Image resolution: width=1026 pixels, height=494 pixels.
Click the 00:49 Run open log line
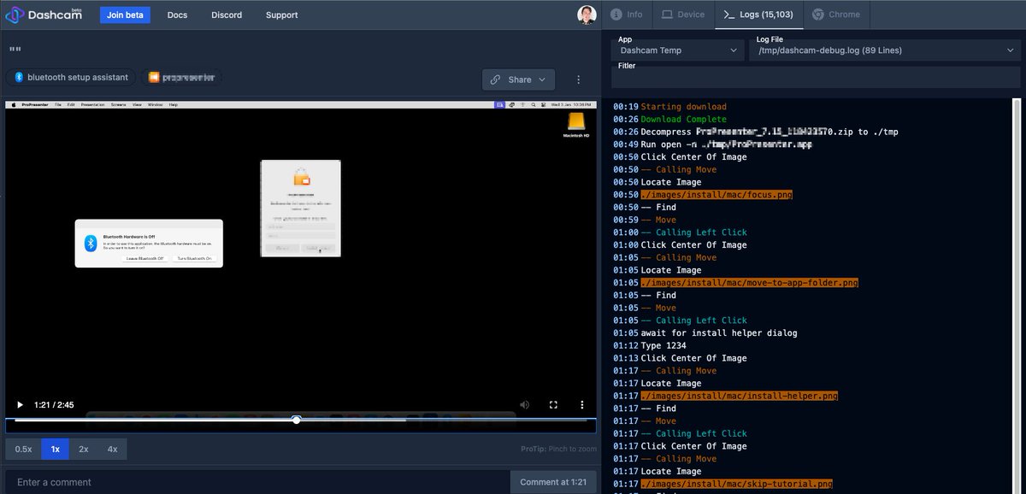pos(713,144)
